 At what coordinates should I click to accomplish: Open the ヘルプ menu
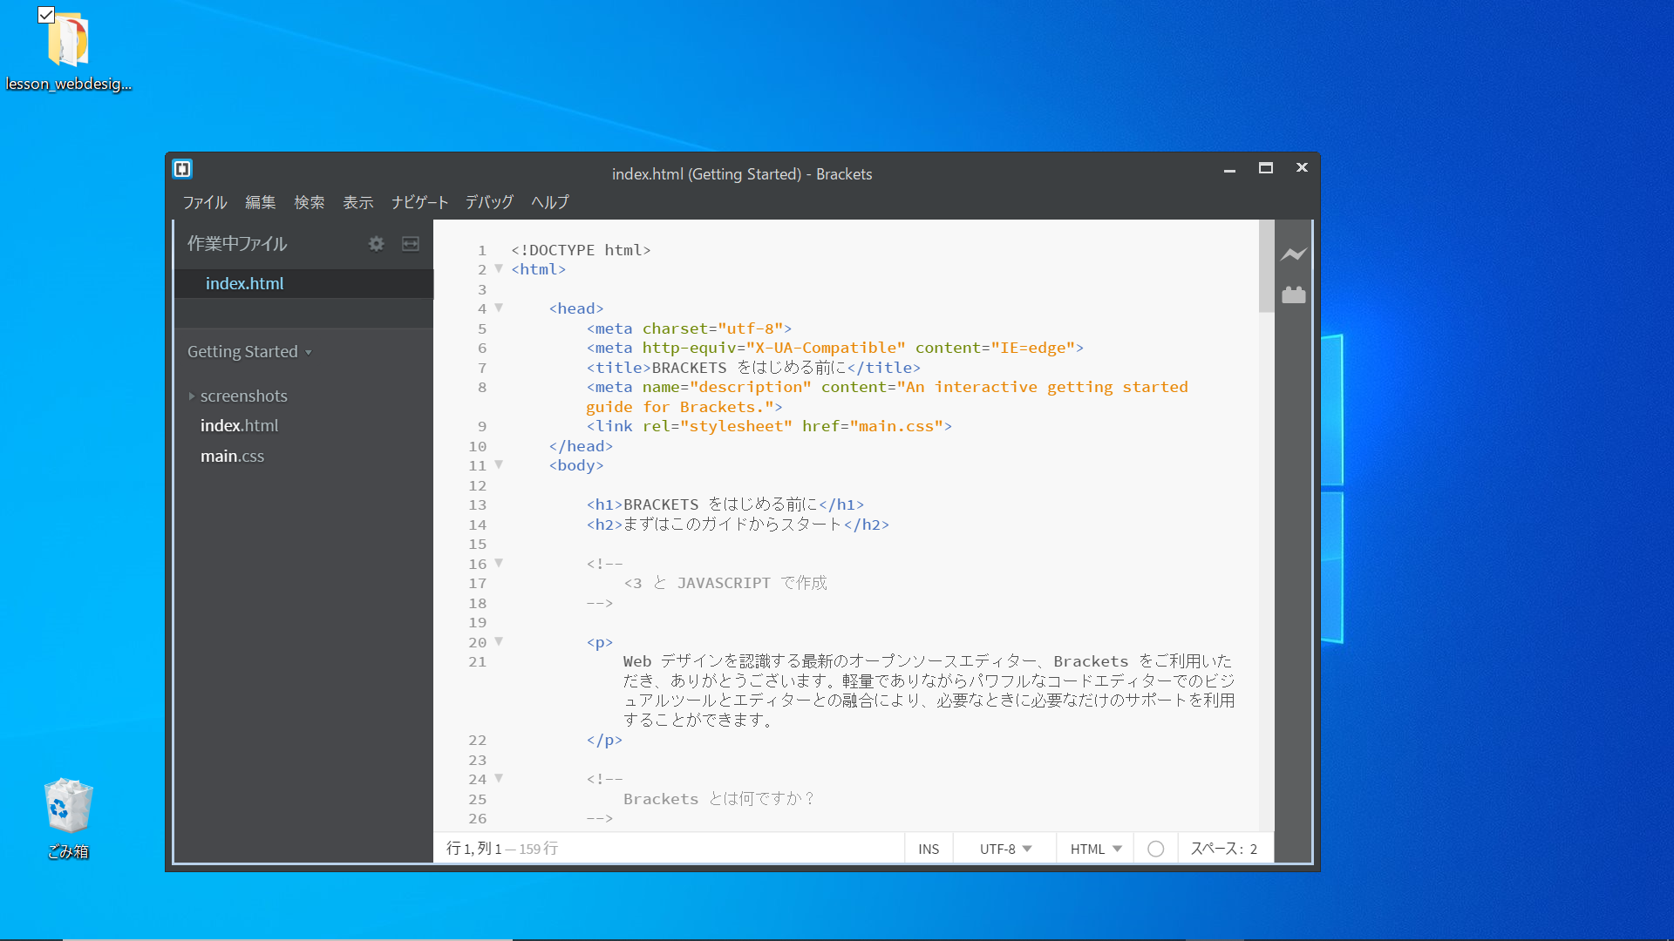pos(550,202)
